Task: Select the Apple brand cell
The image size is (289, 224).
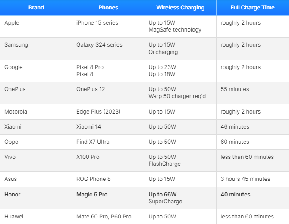Action: 12,22
